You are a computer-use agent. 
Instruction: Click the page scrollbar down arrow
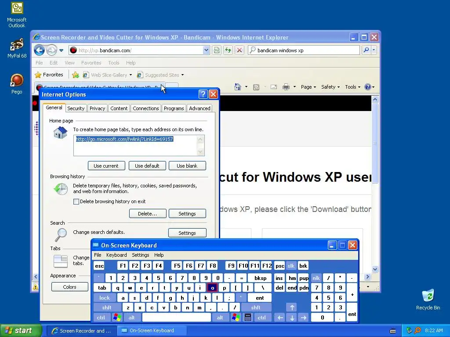coord(375,269)
